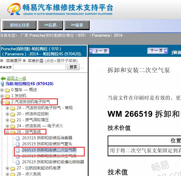
Task: Open next page with 下一页 button
Action: coord(157,51)
